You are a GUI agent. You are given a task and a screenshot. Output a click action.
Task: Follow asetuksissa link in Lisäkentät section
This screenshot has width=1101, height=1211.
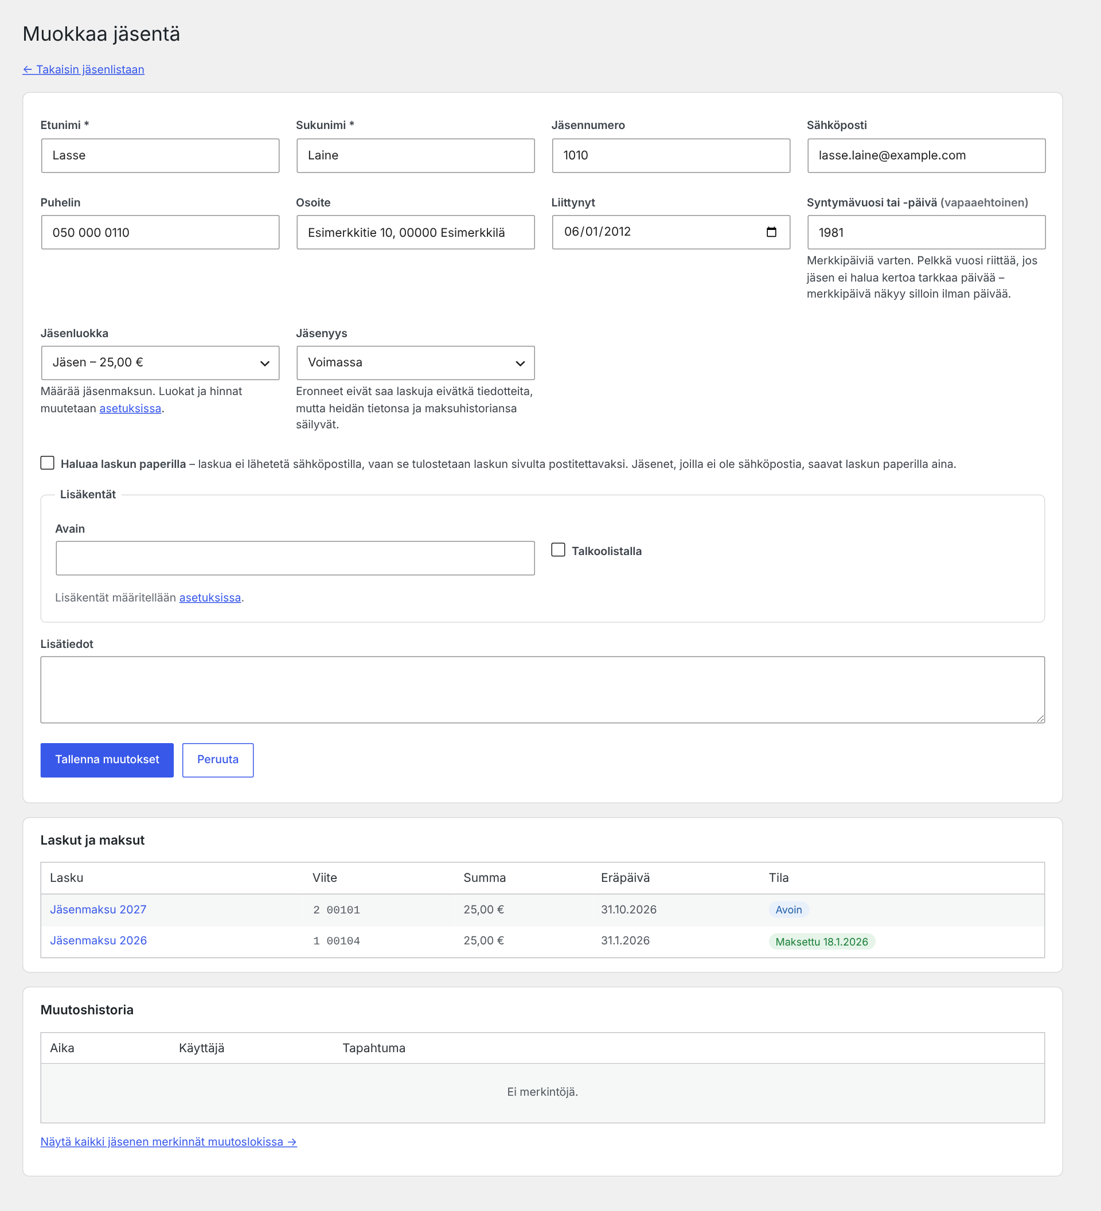click(x=210, y=597)
